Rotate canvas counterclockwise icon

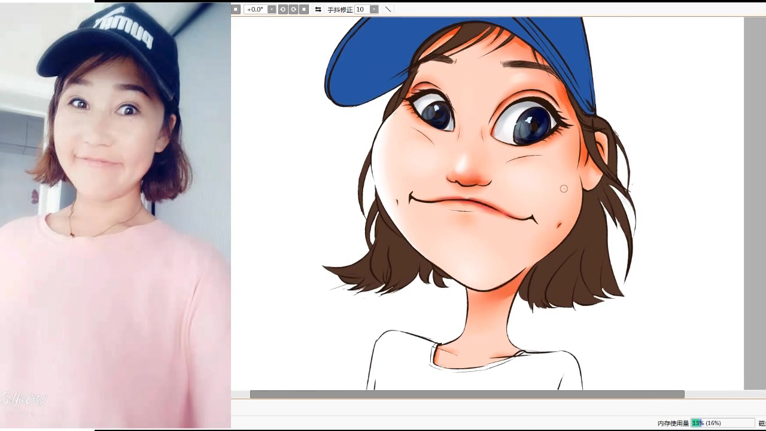coord(282,10)
